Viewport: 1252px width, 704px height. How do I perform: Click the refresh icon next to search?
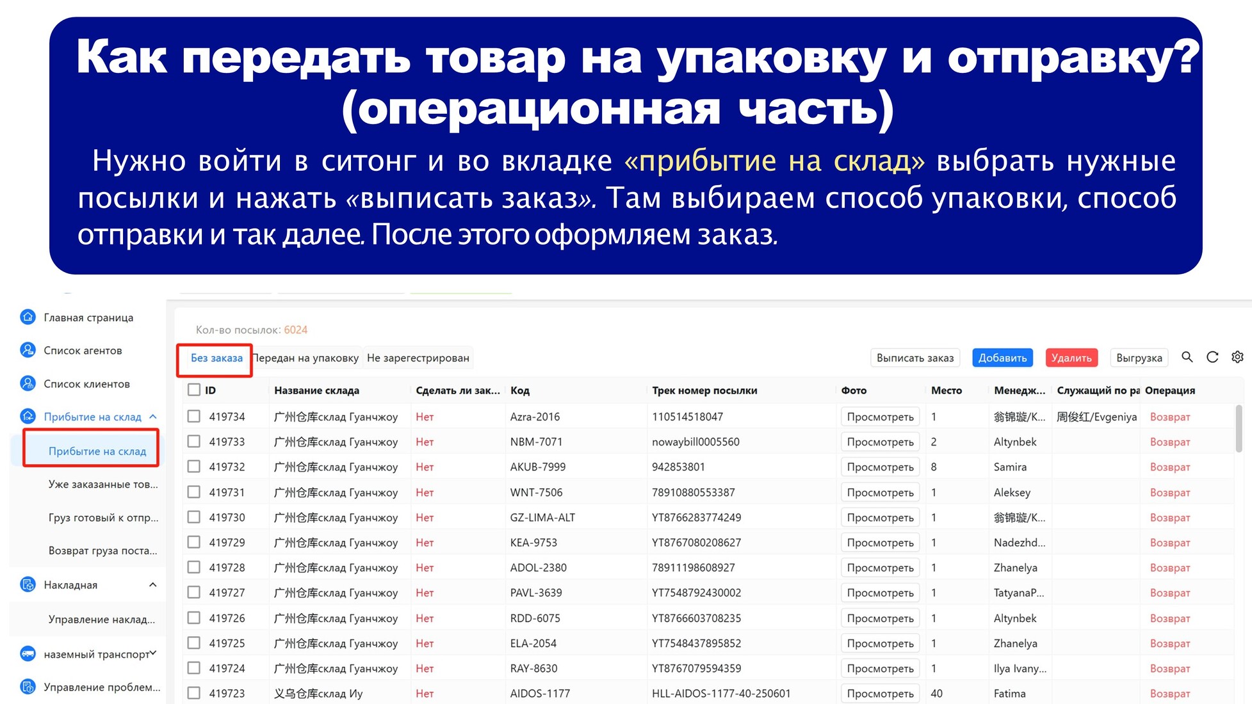1212,357
